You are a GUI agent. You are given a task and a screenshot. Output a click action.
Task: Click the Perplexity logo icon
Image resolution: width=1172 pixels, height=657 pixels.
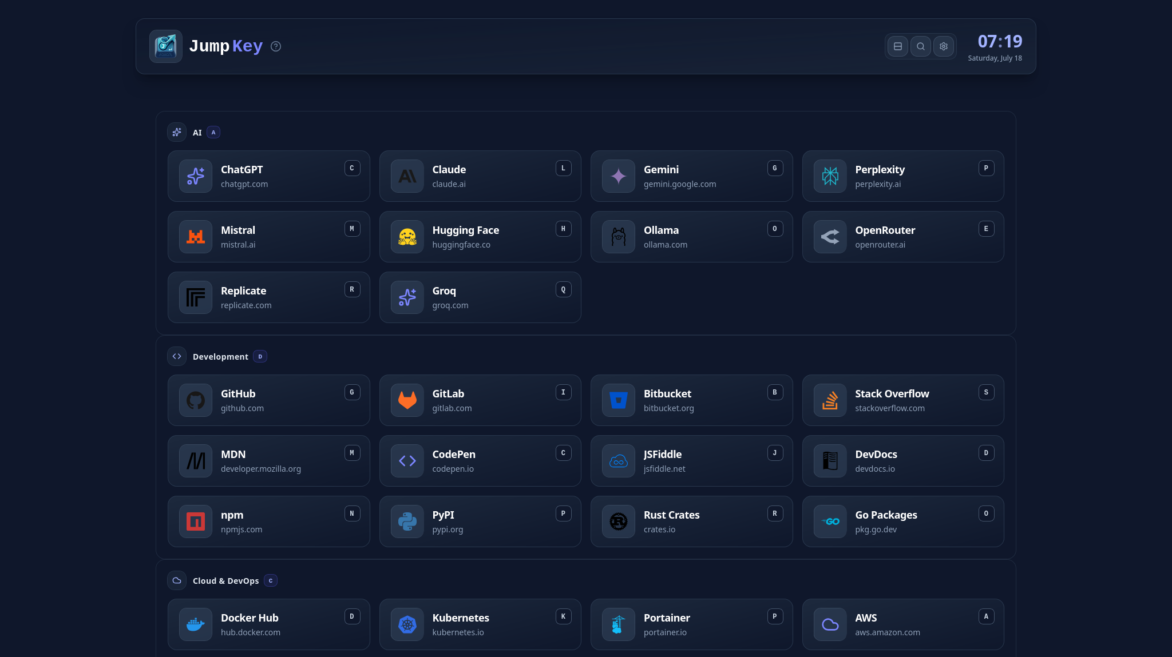click(x=830, y=176)
